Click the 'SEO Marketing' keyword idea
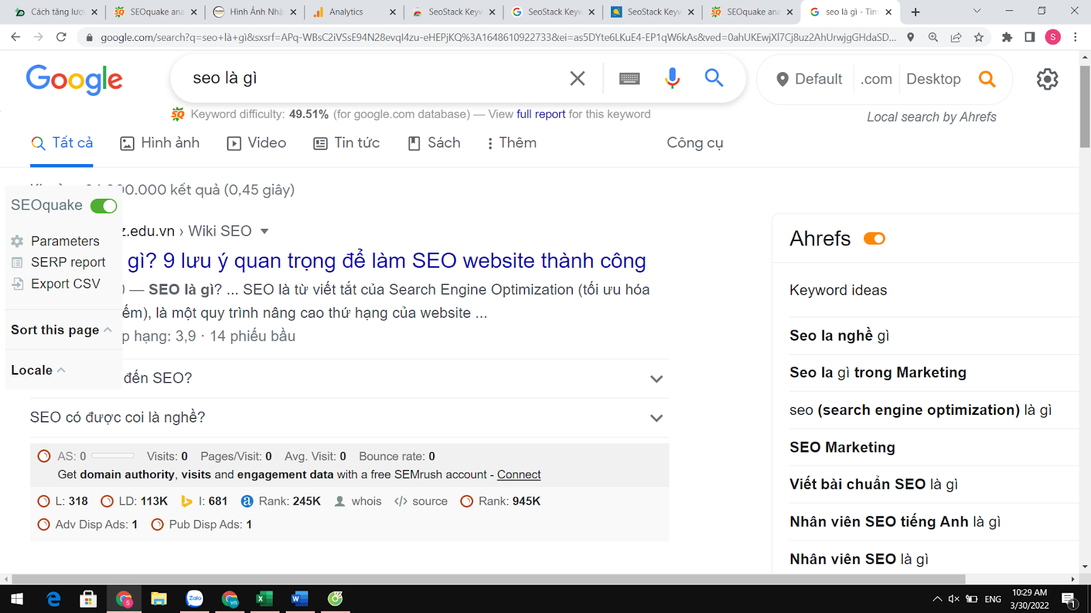Viewport: 1091px width, 613px height. (x=842, y=447)
